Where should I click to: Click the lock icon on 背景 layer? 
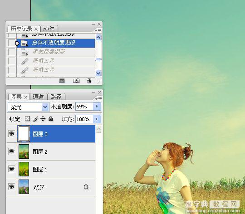click(86, 187)
